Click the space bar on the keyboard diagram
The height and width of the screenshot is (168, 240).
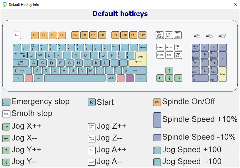click(75, 78)
